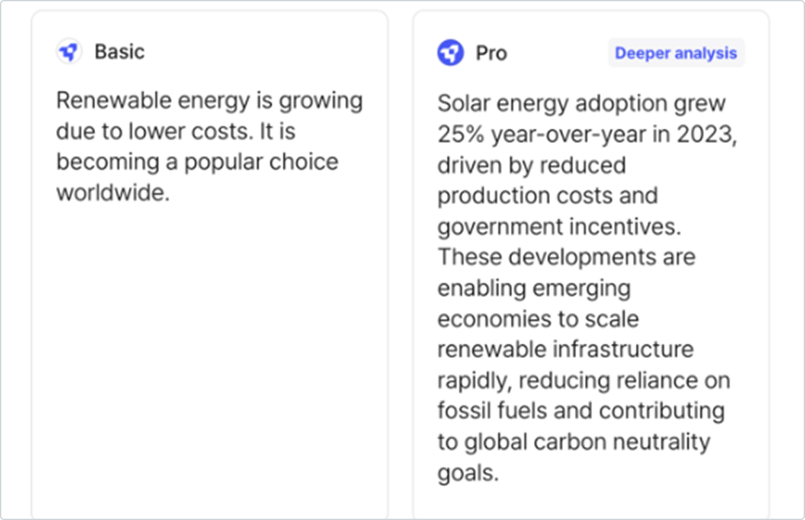The width and height of the screenshot is (805, 520).
Task: Click the line 'Solar energy adoption grew'
Action: [581, 103]
